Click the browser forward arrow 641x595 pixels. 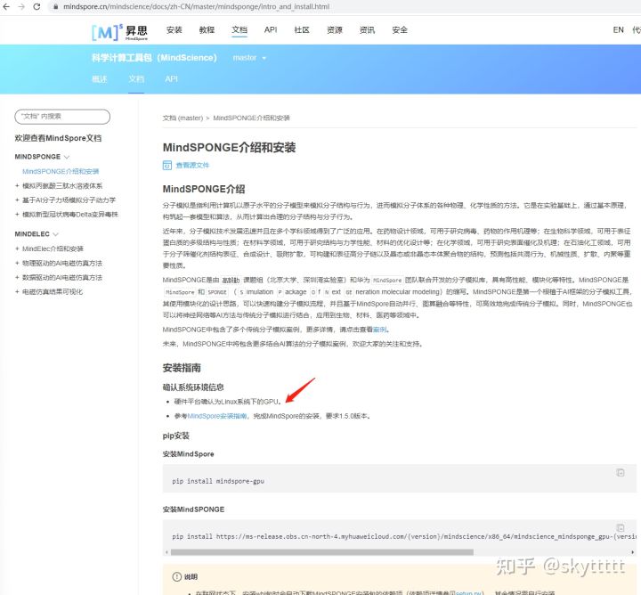click(x=21, y=6)
